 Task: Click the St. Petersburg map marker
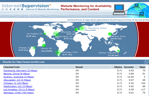pos(82,28)
